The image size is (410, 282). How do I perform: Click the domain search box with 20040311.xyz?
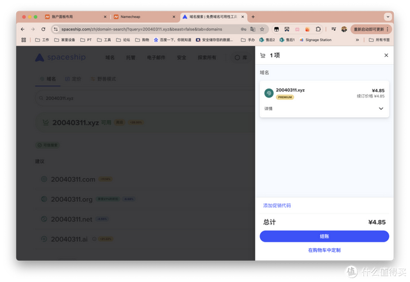145,98
